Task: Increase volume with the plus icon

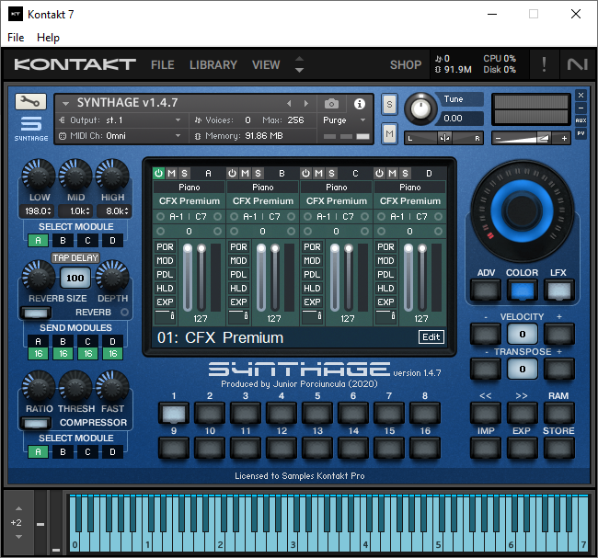Action: point(564,139)
